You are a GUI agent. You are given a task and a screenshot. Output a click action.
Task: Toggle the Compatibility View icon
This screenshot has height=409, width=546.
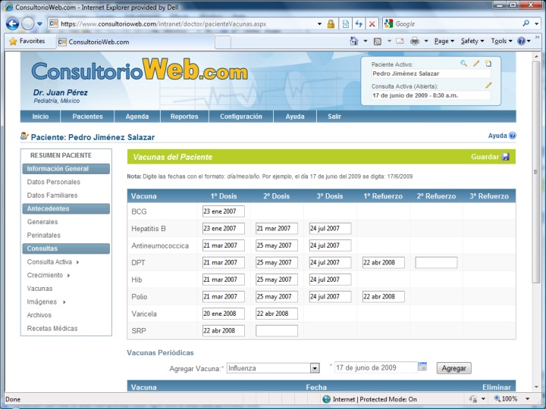[346, 24]
